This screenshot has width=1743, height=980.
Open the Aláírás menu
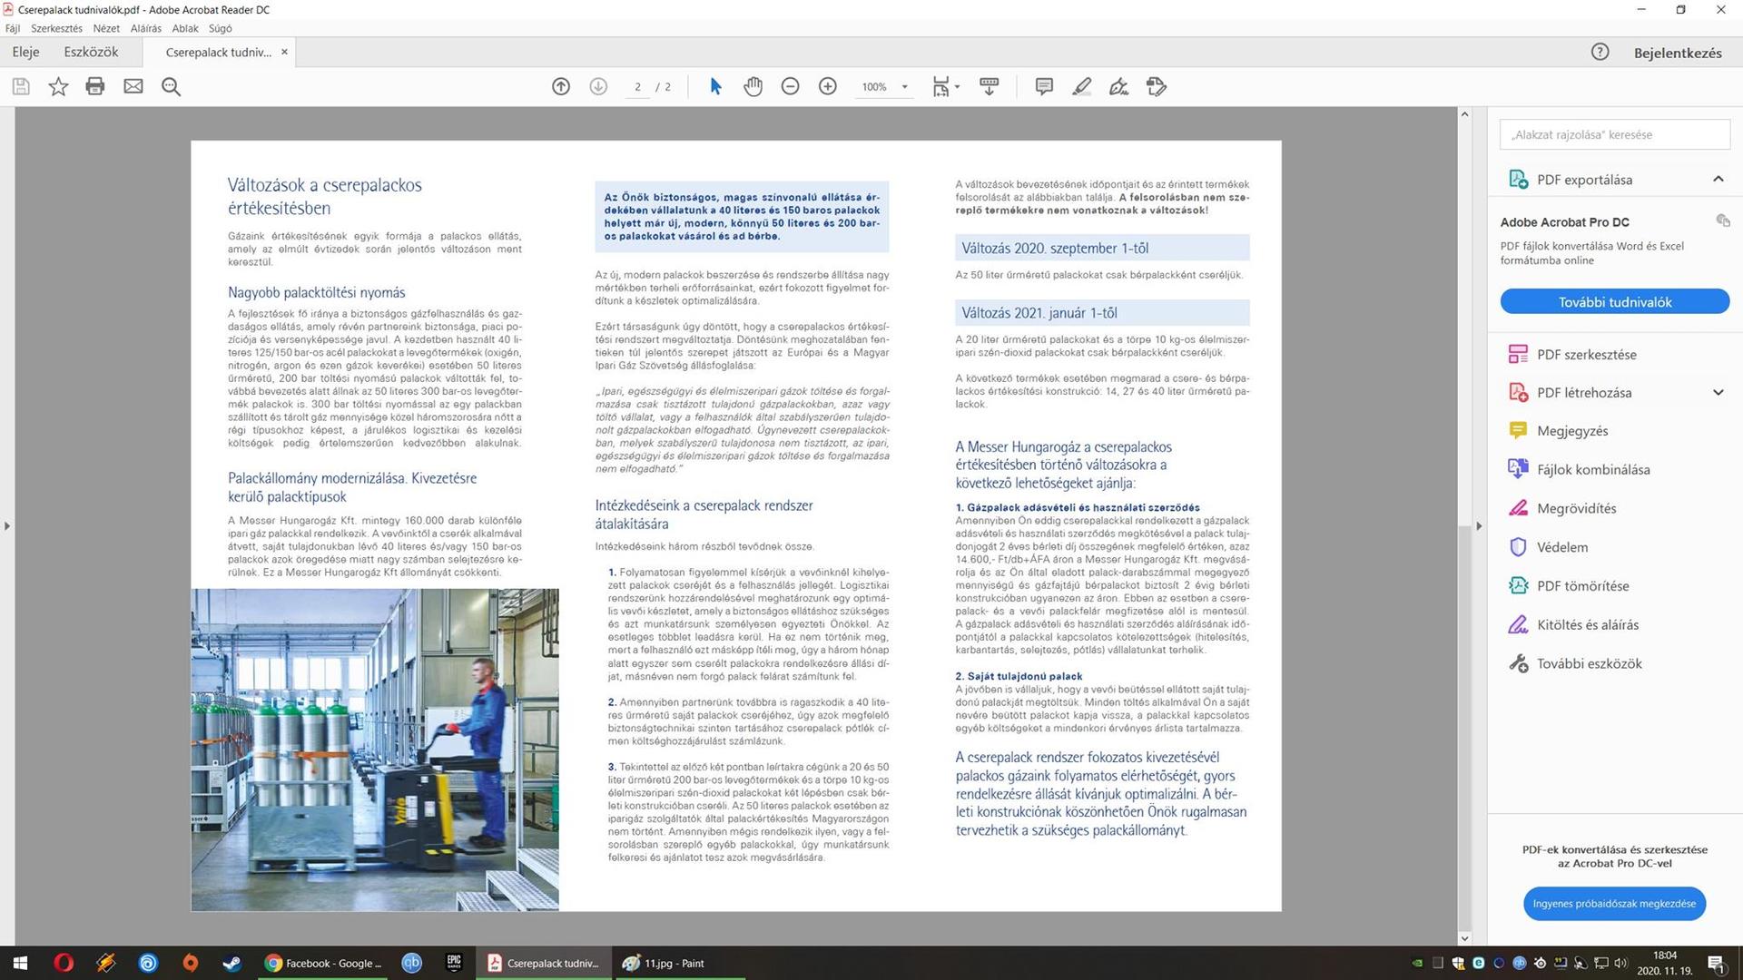tap(146, 28)
